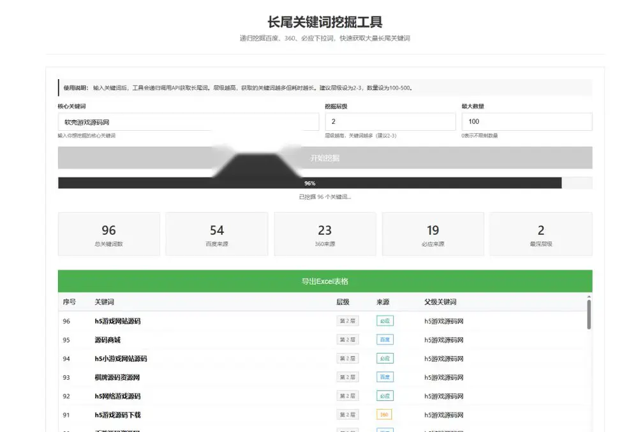
Task: Click the 96% progress bar
Action: [325, 183]
